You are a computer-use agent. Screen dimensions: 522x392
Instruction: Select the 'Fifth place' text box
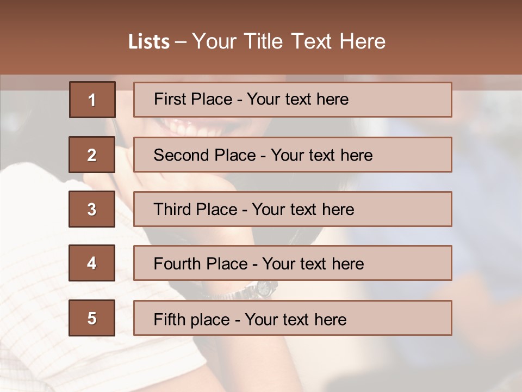click(293, 317)
